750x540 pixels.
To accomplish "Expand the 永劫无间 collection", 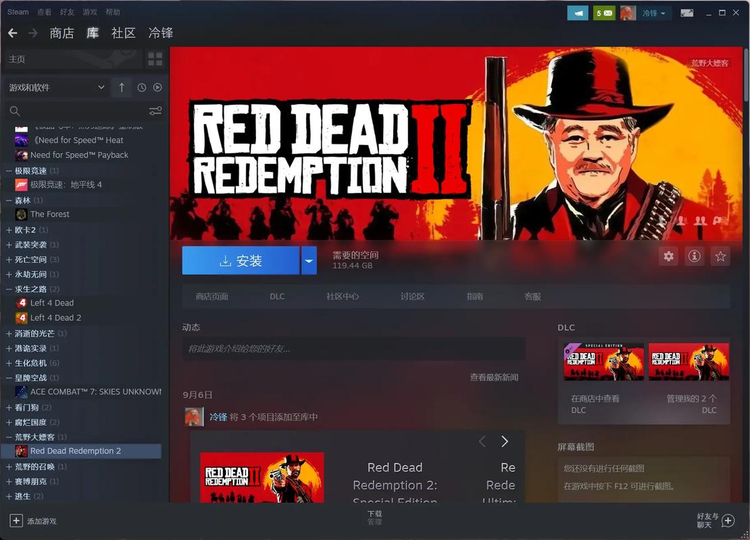I will click(x=9, y=274).
